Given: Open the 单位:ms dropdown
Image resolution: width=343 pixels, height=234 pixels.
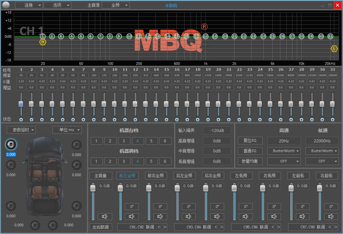Looking at the screenshot, I should [x=67, y=130].
